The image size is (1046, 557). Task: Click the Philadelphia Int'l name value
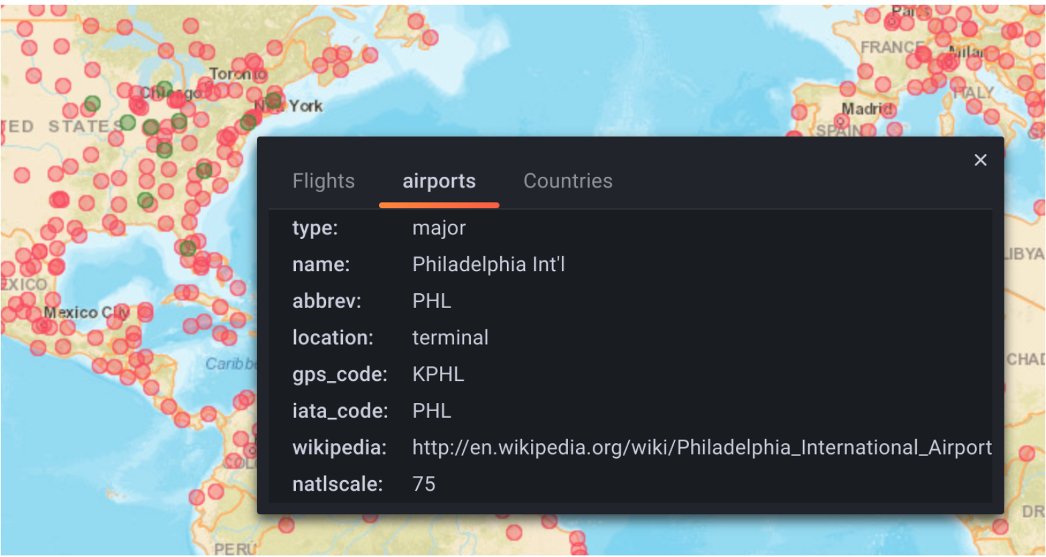point(488,264)
